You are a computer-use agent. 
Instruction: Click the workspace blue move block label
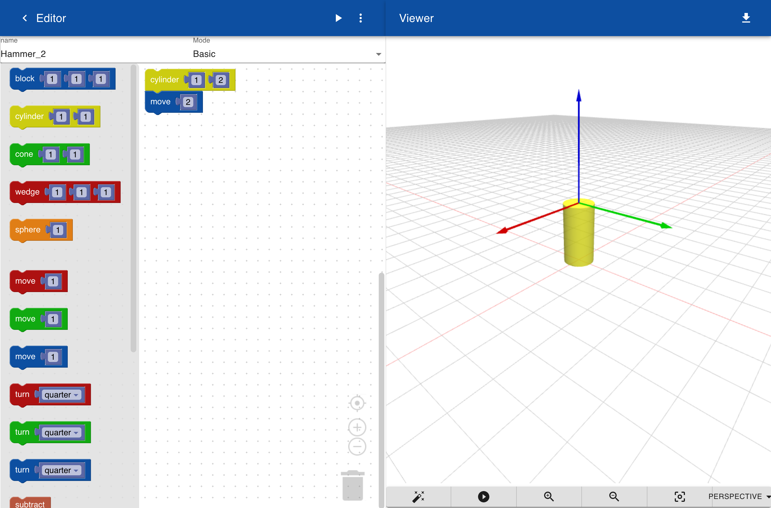tap(160, 102)
